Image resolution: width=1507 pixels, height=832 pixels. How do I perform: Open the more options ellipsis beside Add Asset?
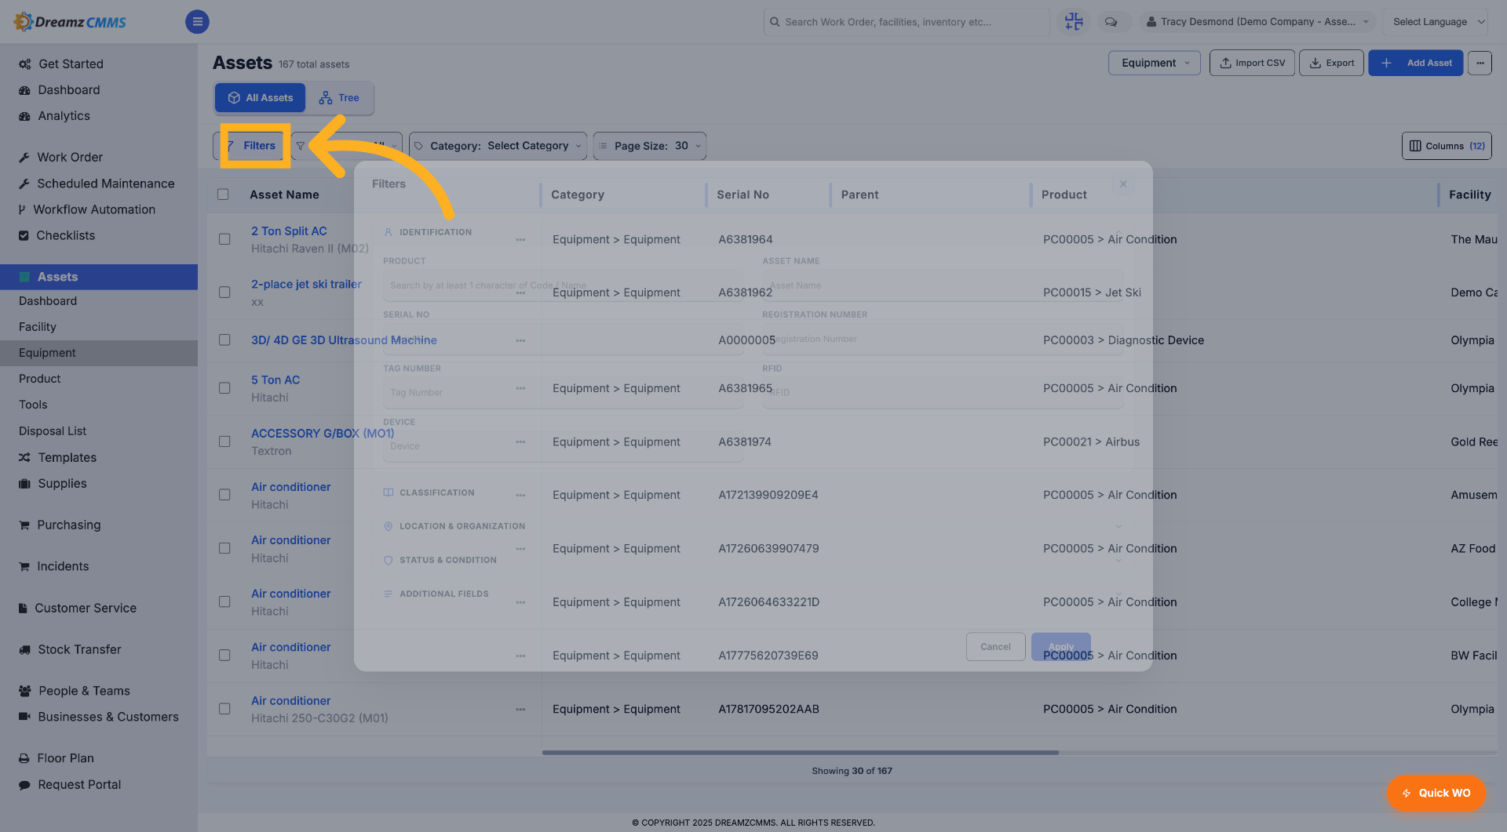point(1480,63)
